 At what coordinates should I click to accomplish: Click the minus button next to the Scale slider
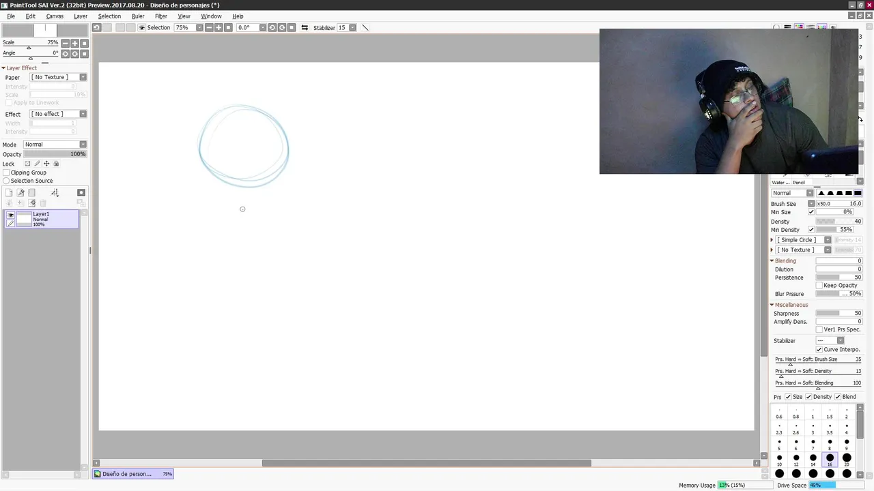(65, 43)
